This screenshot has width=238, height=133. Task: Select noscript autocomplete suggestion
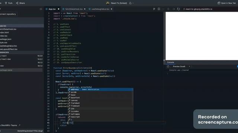[x=100, y=117]
